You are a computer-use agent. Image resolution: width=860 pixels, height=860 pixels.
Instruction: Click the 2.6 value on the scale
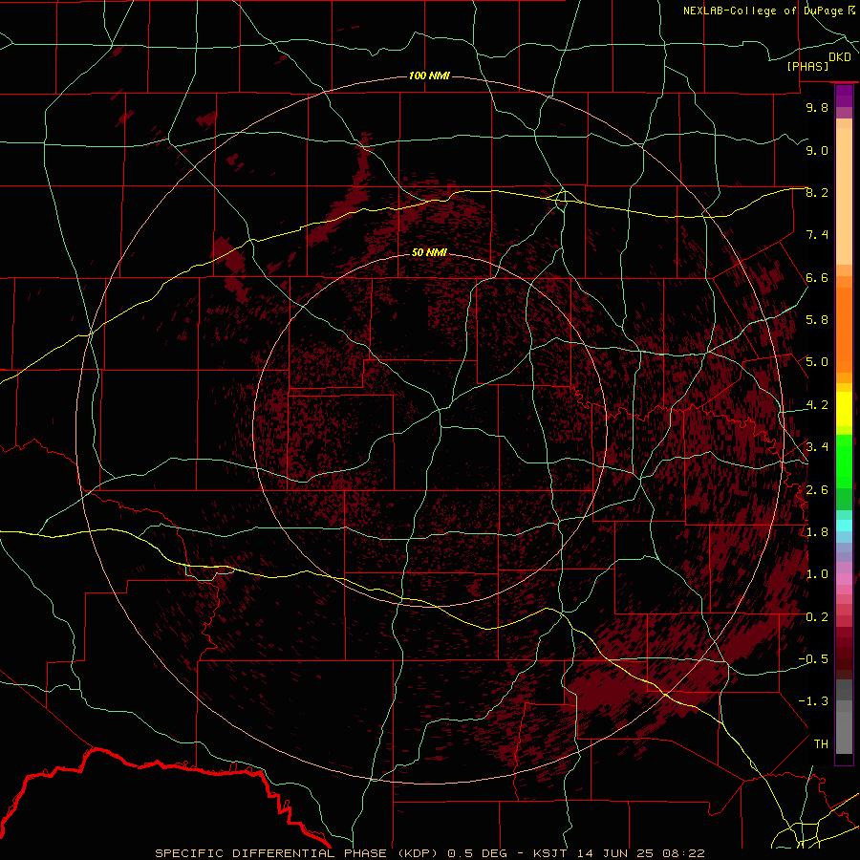pyautogui.click(x=817, y=490)
